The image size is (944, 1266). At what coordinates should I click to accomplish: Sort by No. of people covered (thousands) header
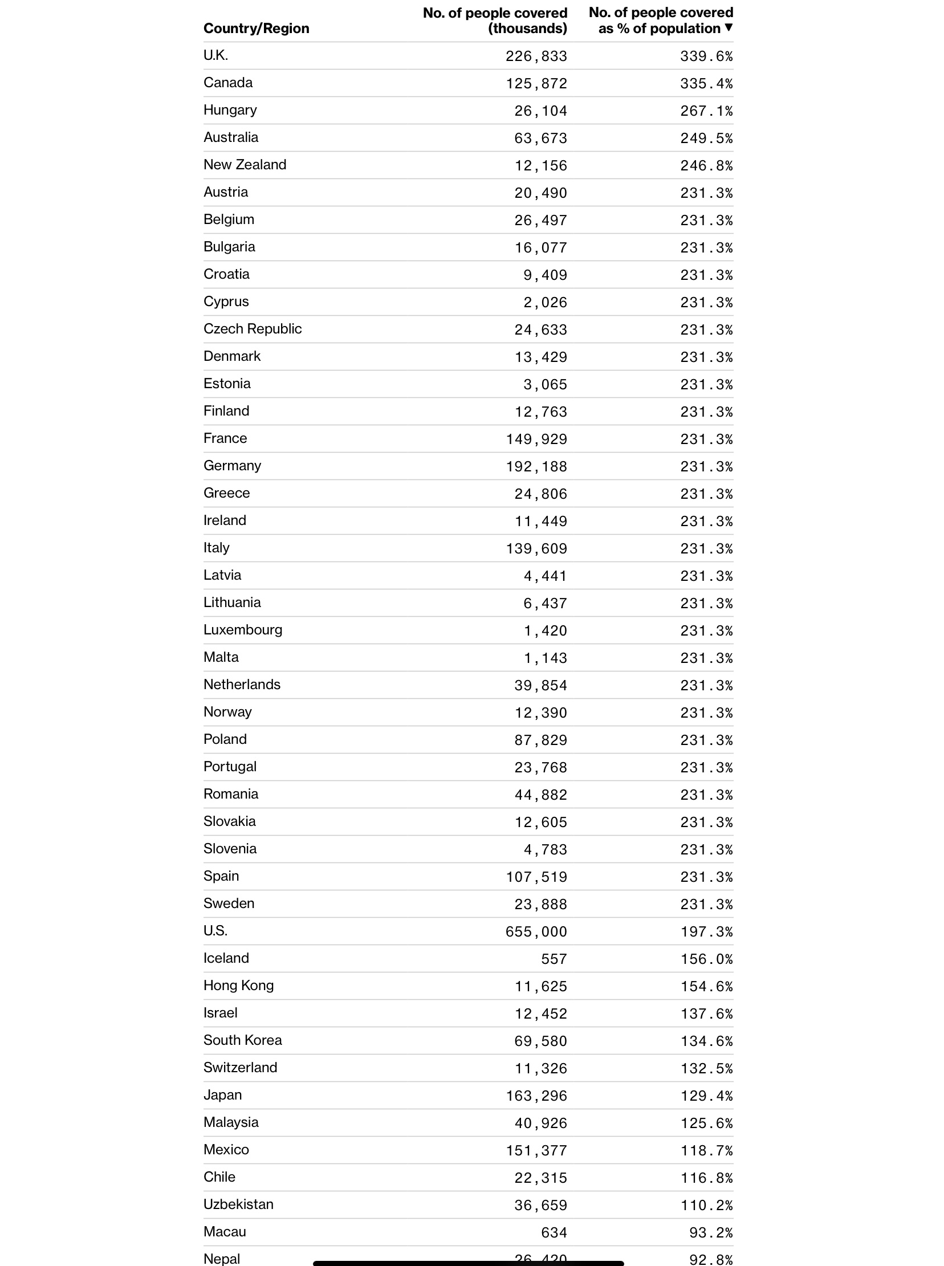(x=495, y=21)
